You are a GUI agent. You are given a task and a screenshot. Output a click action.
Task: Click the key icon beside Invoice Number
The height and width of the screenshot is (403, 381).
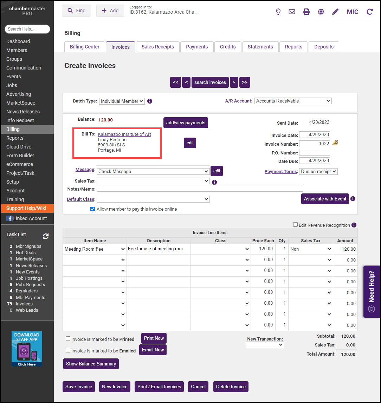[335, 143]
